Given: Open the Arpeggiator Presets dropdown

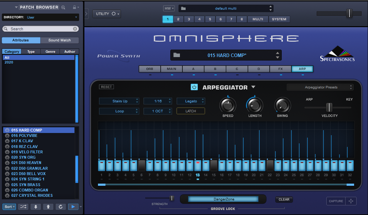Looking at the screenshot, I should tap(320, 87).
